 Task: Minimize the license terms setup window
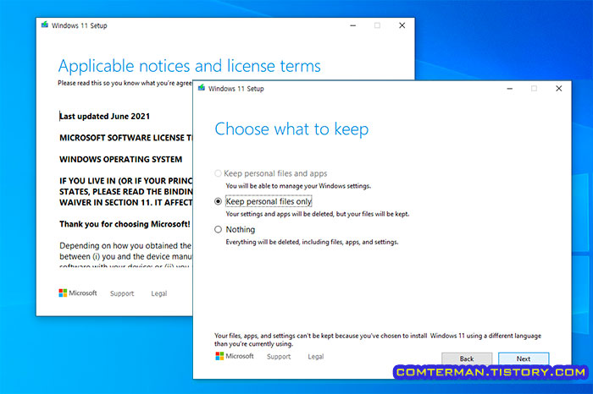353,25
